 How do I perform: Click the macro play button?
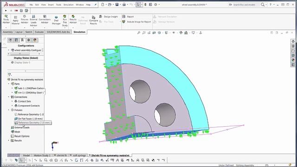(6, 11)
